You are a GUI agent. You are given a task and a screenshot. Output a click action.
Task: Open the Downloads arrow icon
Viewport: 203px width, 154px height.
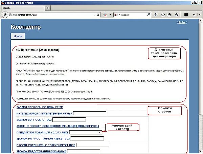[x=156, y=15]
